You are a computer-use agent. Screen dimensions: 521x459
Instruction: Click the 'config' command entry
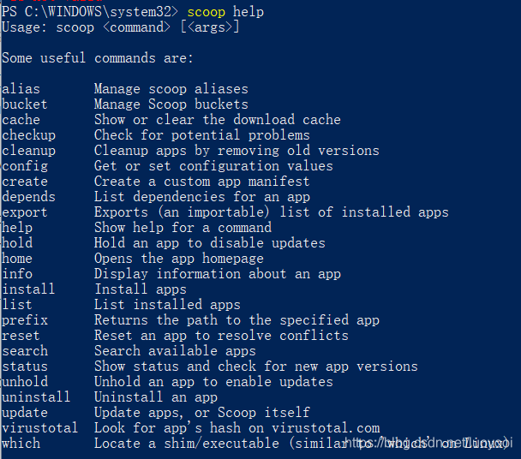coord(25,166)
